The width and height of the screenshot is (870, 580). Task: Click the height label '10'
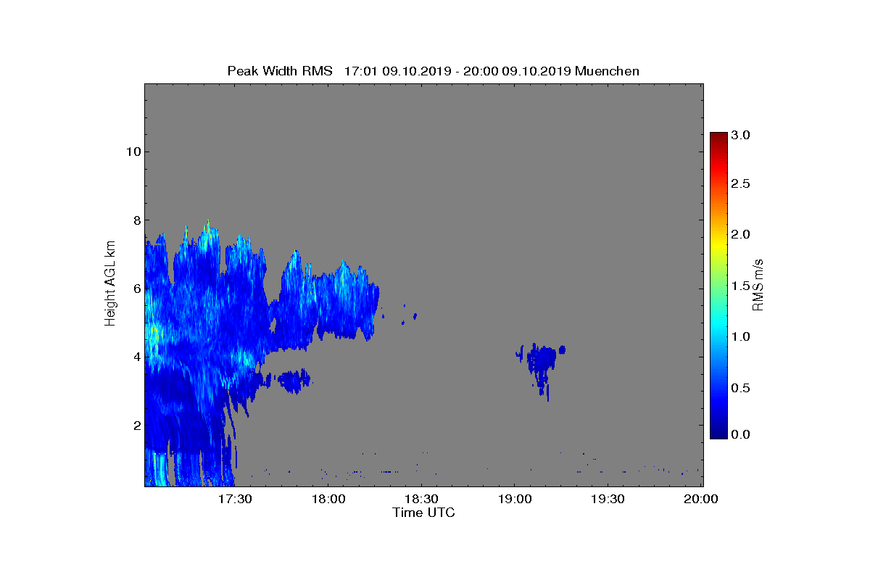132,152
